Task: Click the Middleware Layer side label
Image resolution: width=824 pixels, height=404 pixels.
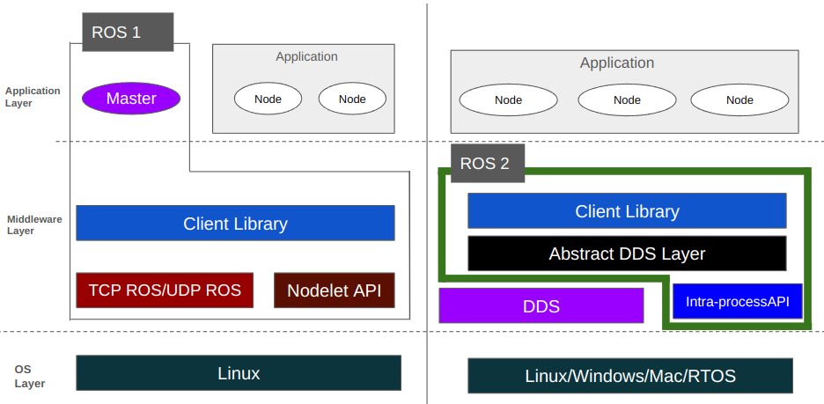Action: [34, 224]
